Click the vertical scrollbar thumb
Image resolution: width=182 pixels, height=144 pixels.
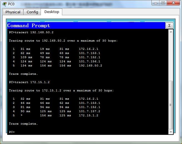click(171, 105)
